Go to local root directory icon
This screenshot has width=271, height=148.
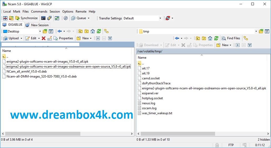[x=87, y=31]
